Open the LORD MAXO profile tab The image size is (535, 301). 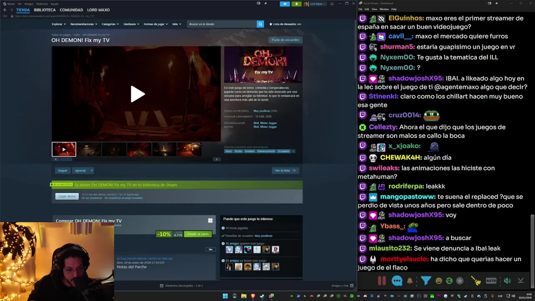coord(98,10)
